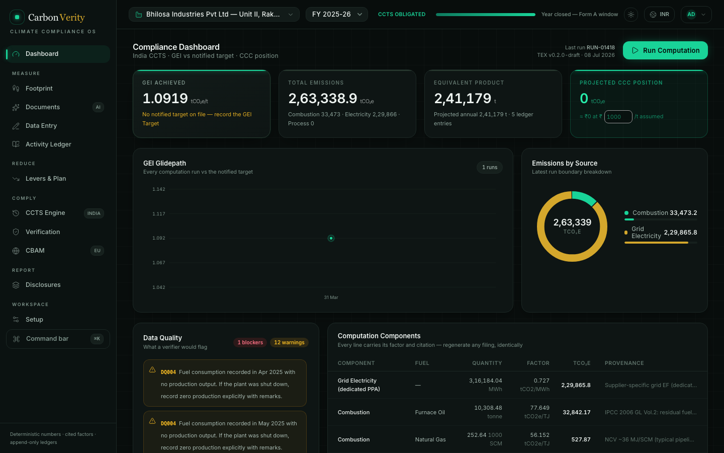Click the 1 runs badge

(490, 168)
